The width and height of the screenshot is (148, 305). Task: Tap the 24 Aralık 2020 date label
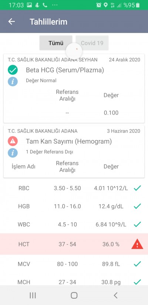point(124,60)
